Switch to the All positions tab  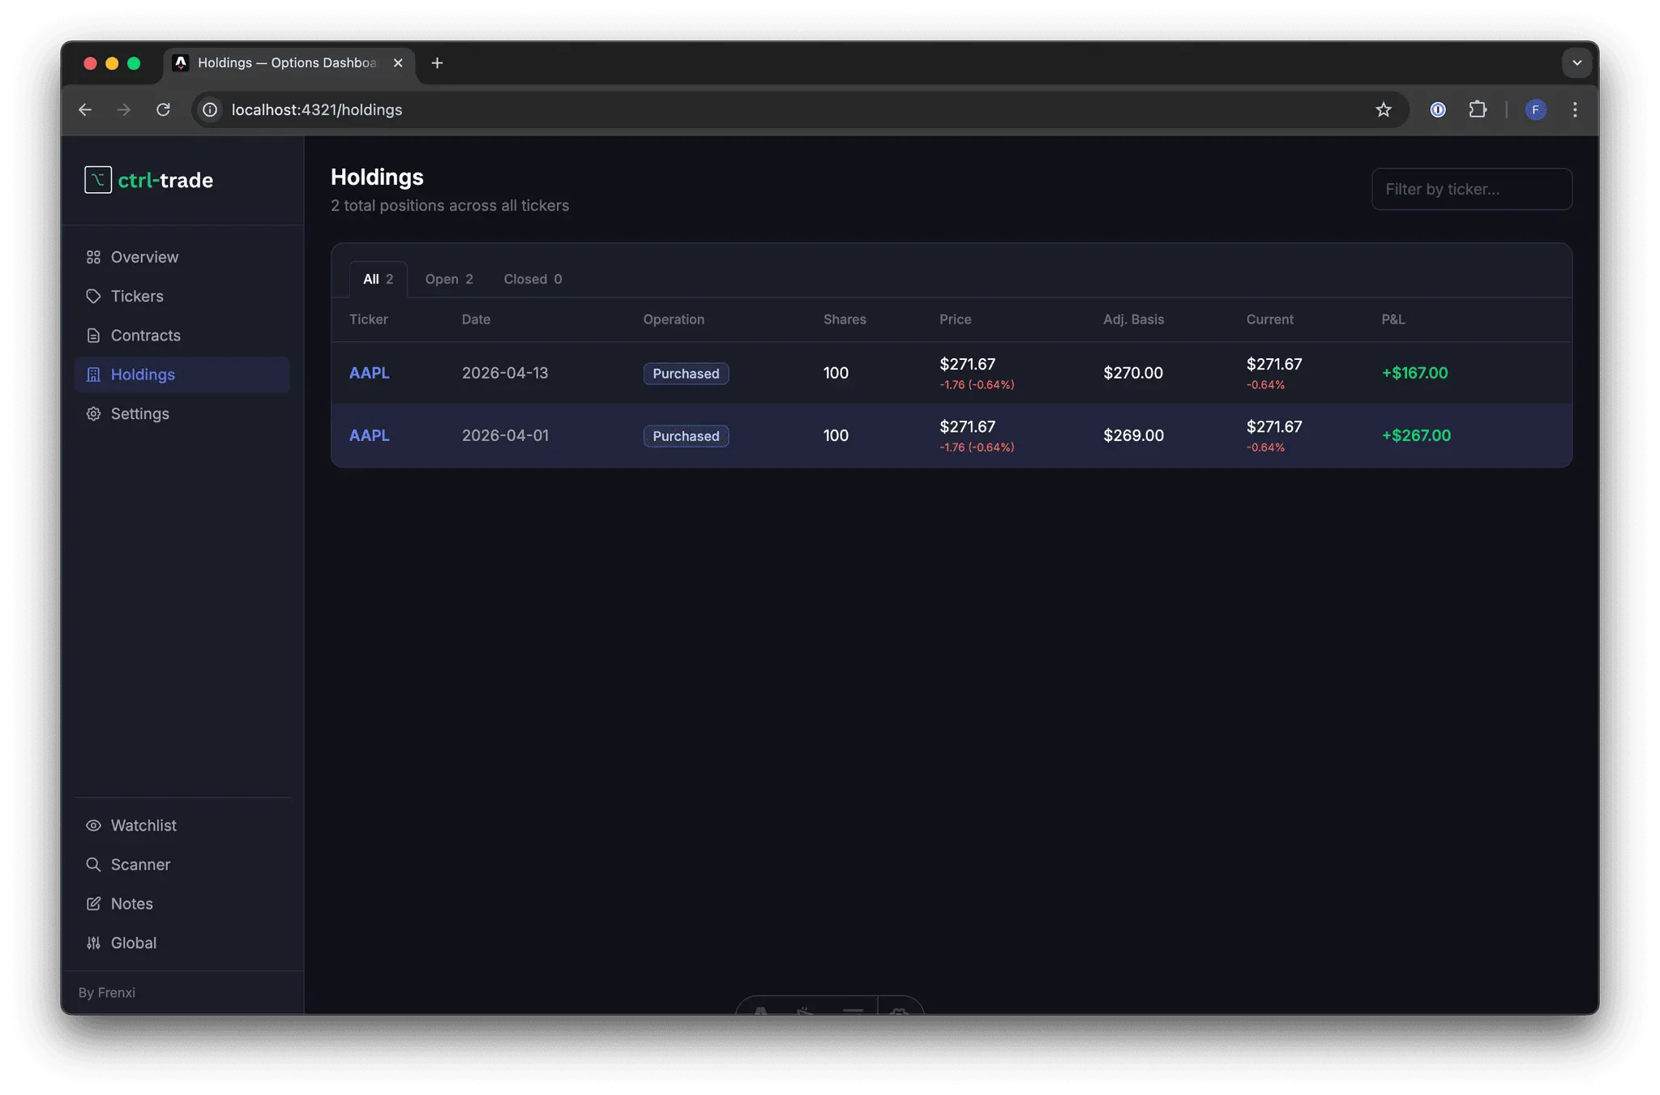click(379, 279)
